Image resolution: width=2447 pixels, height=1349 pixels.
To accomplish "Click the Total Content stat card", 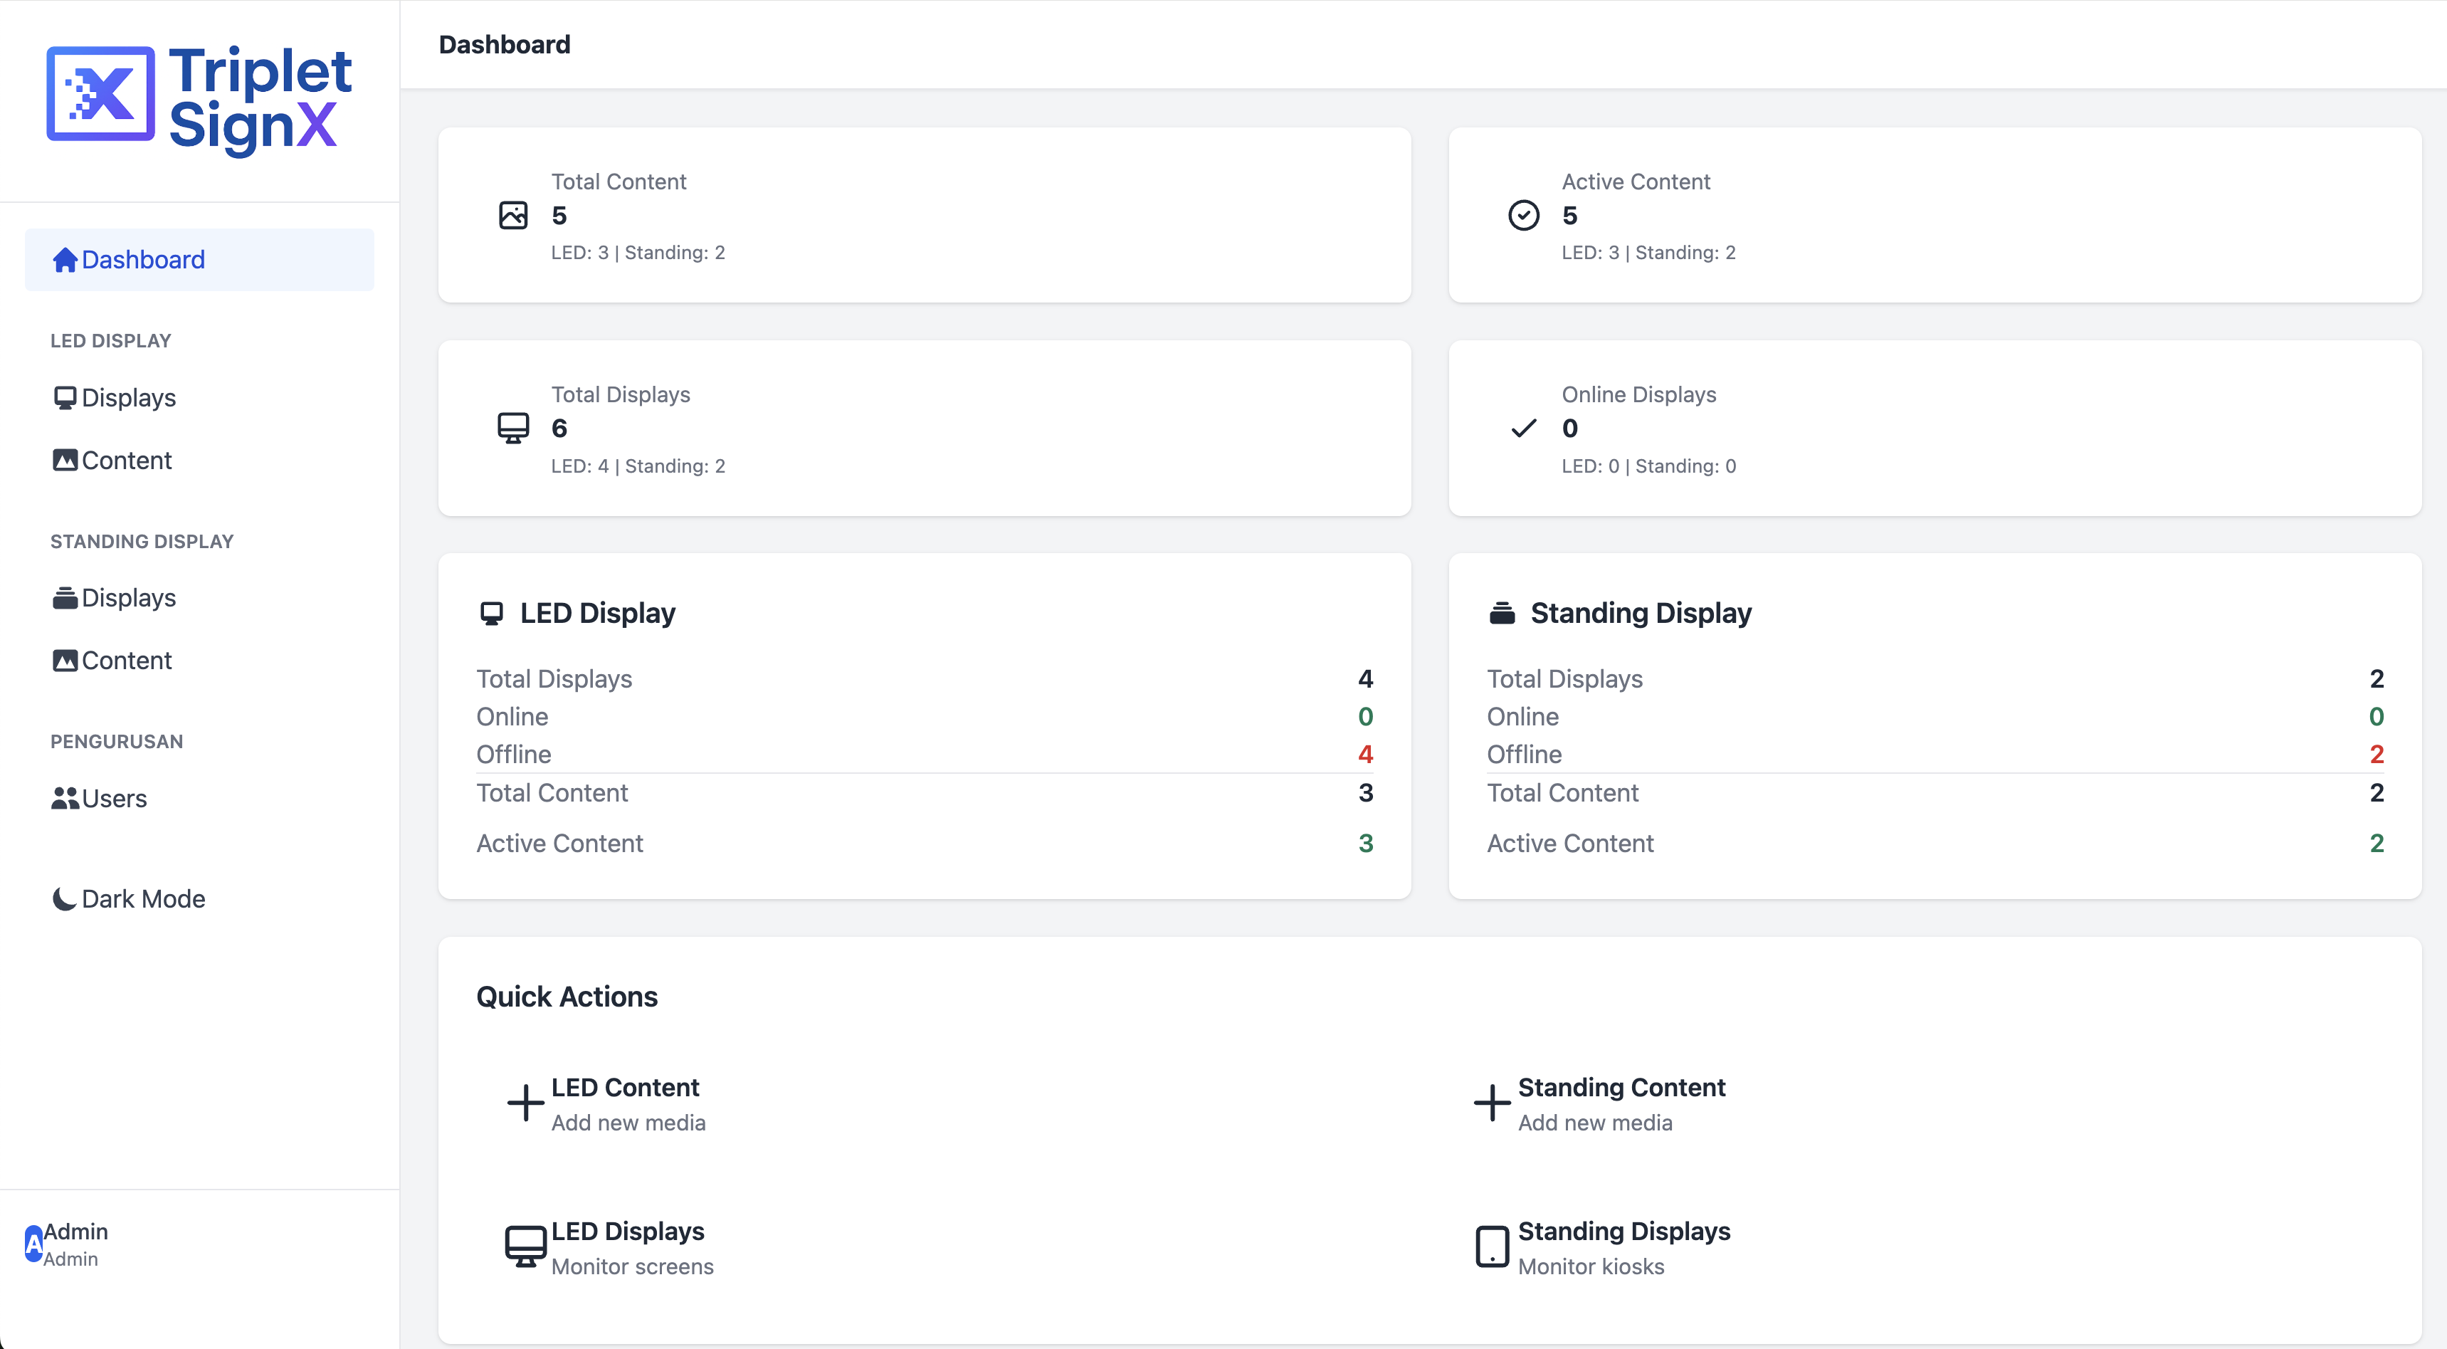I will (923, 216).
